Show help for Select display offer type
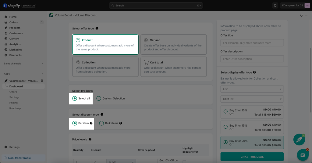 tap(254, 72)
